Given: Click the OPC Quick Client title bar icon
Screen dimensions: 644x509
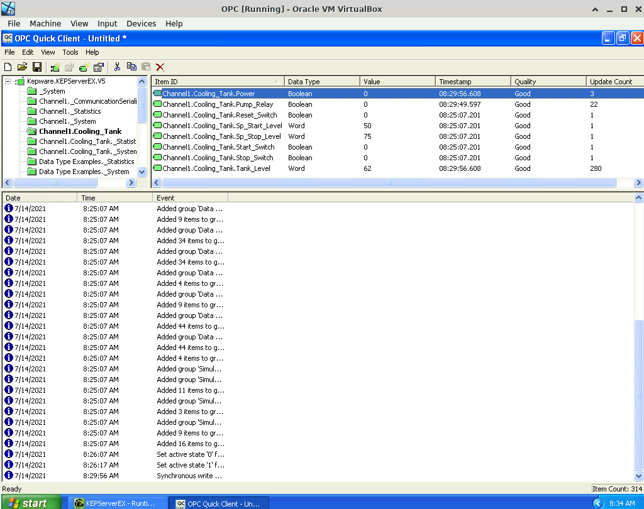Looking at the screenshot, I should [x=8, y=38].
